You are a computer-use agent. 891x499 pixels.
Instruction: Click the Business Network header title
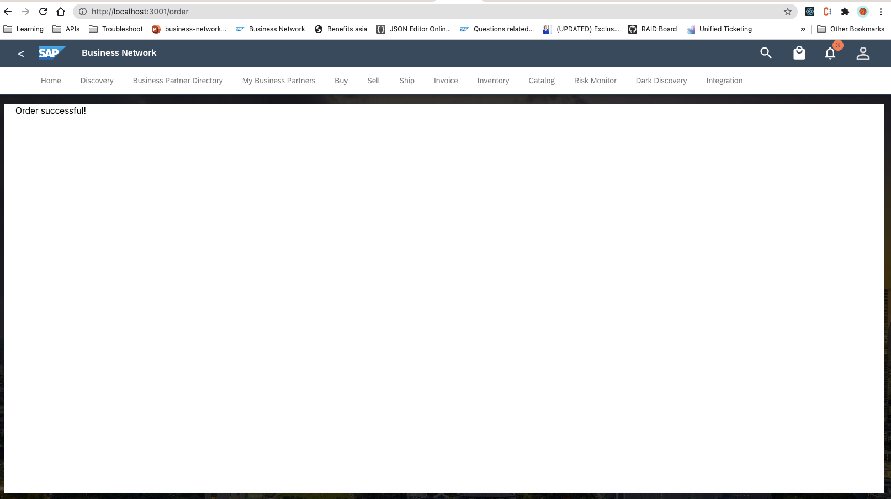coord(119,53)
